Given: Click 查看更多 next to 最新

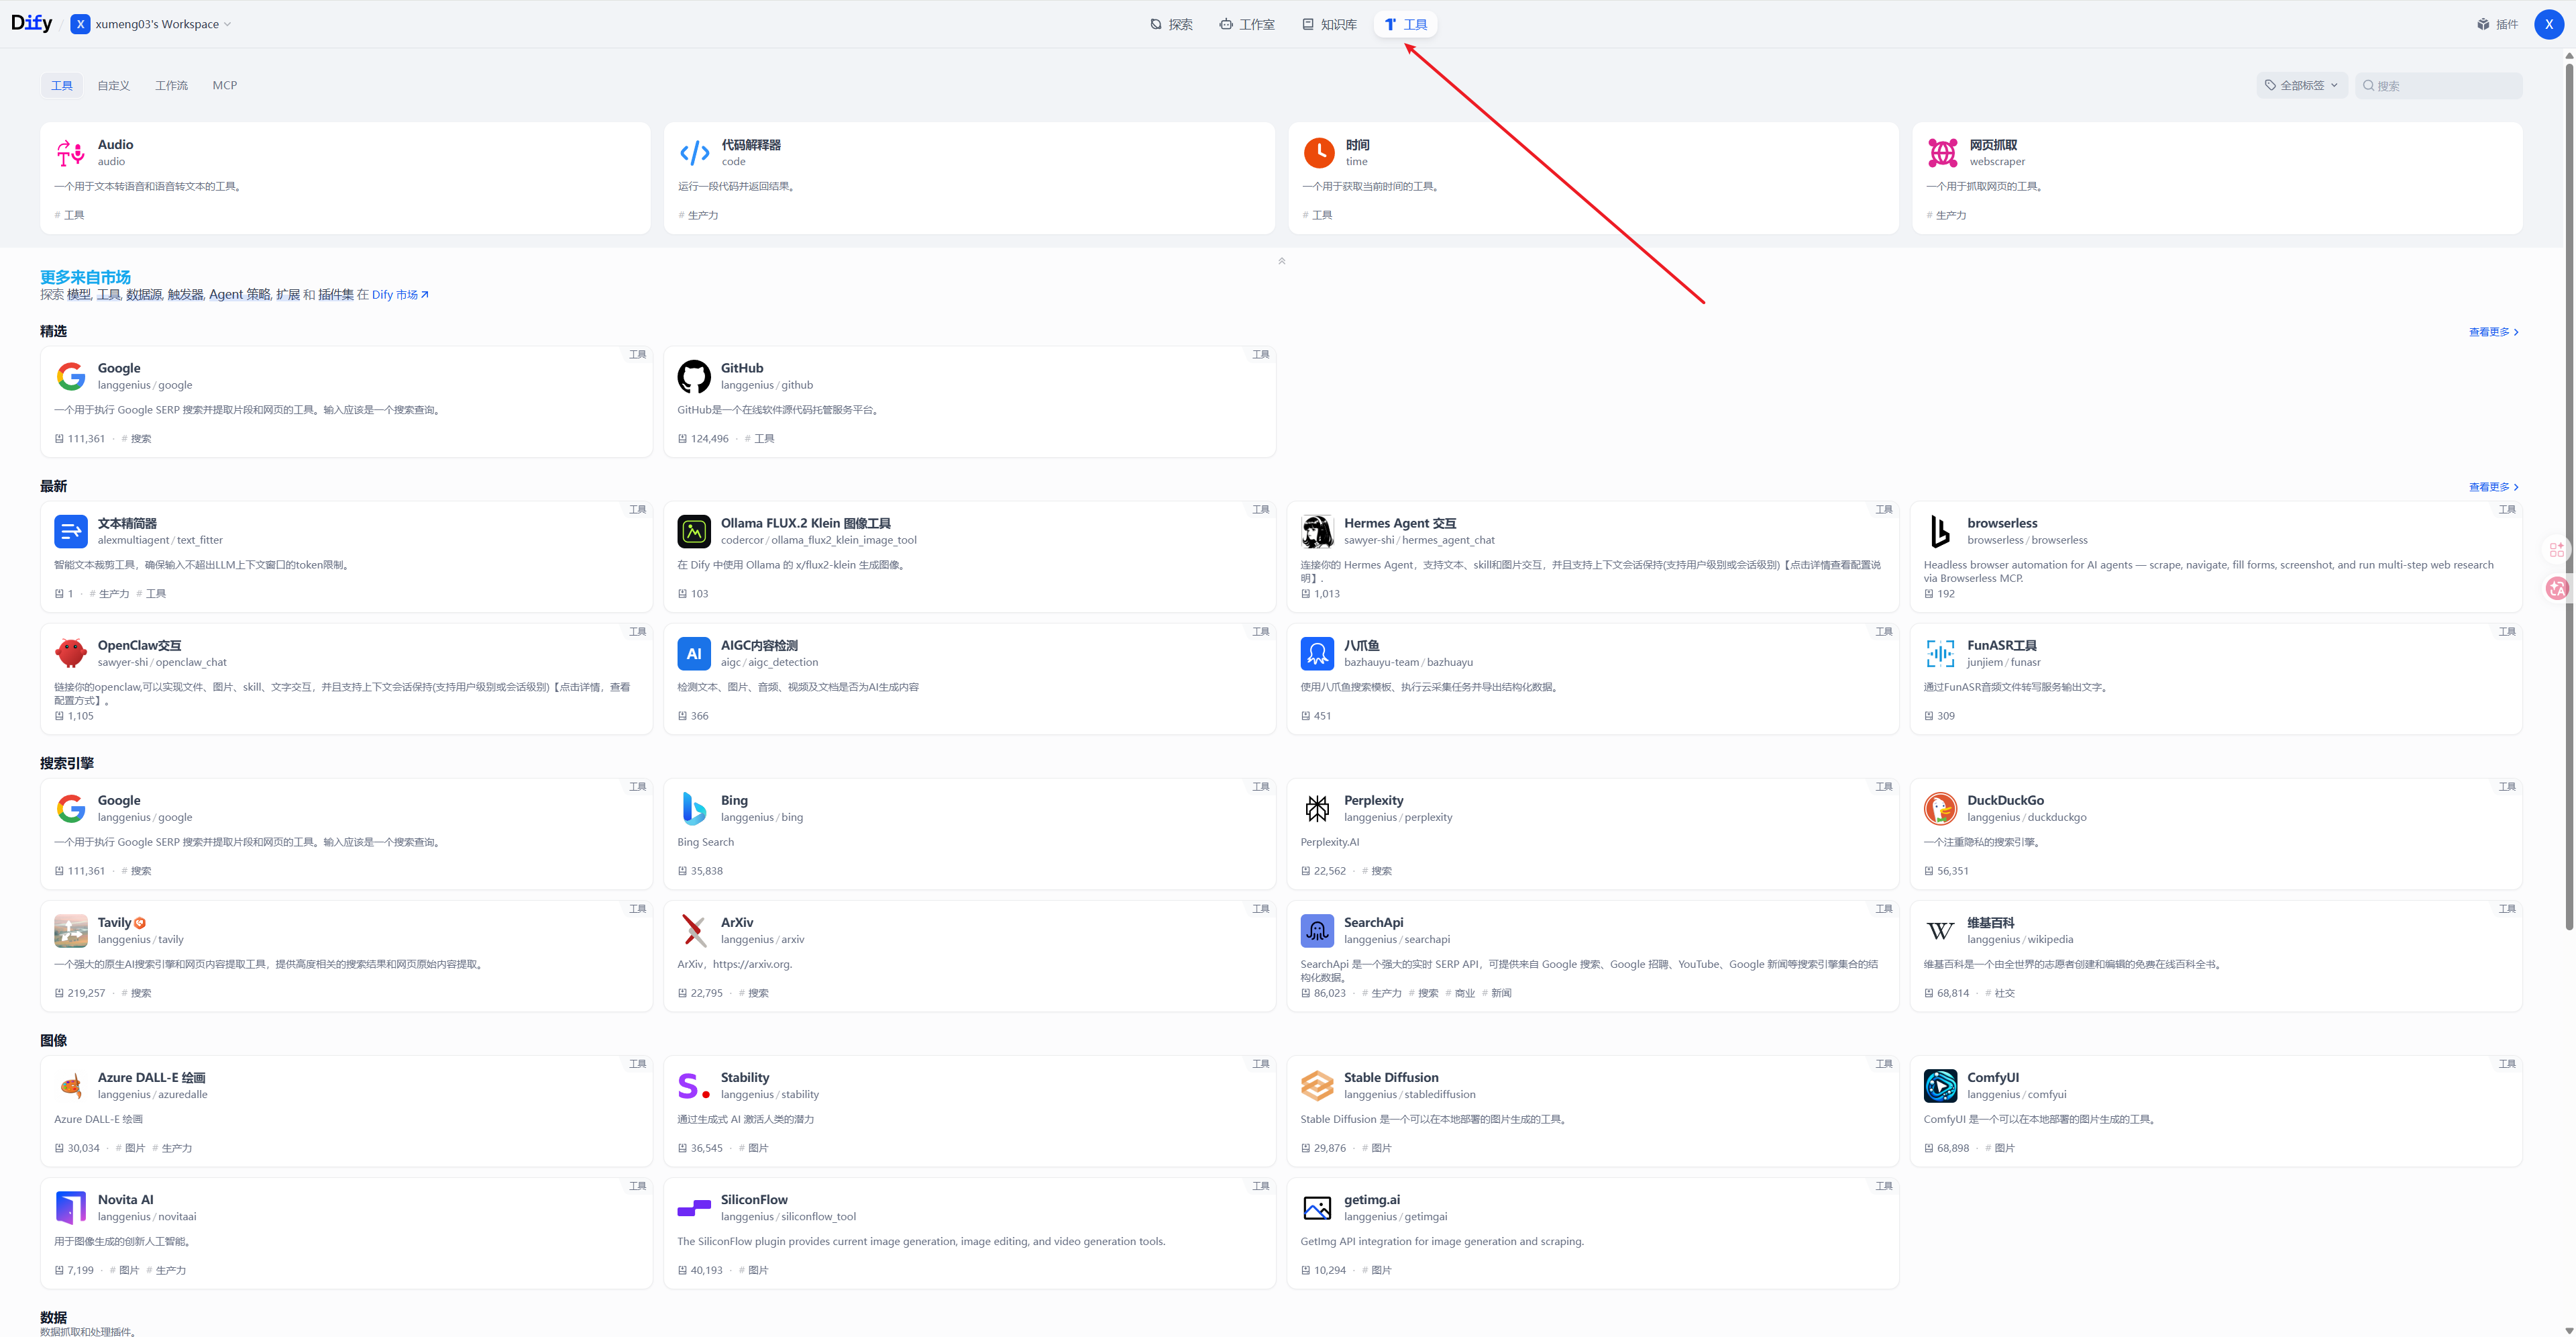Looking at the screenshot, I should 2493,487.
